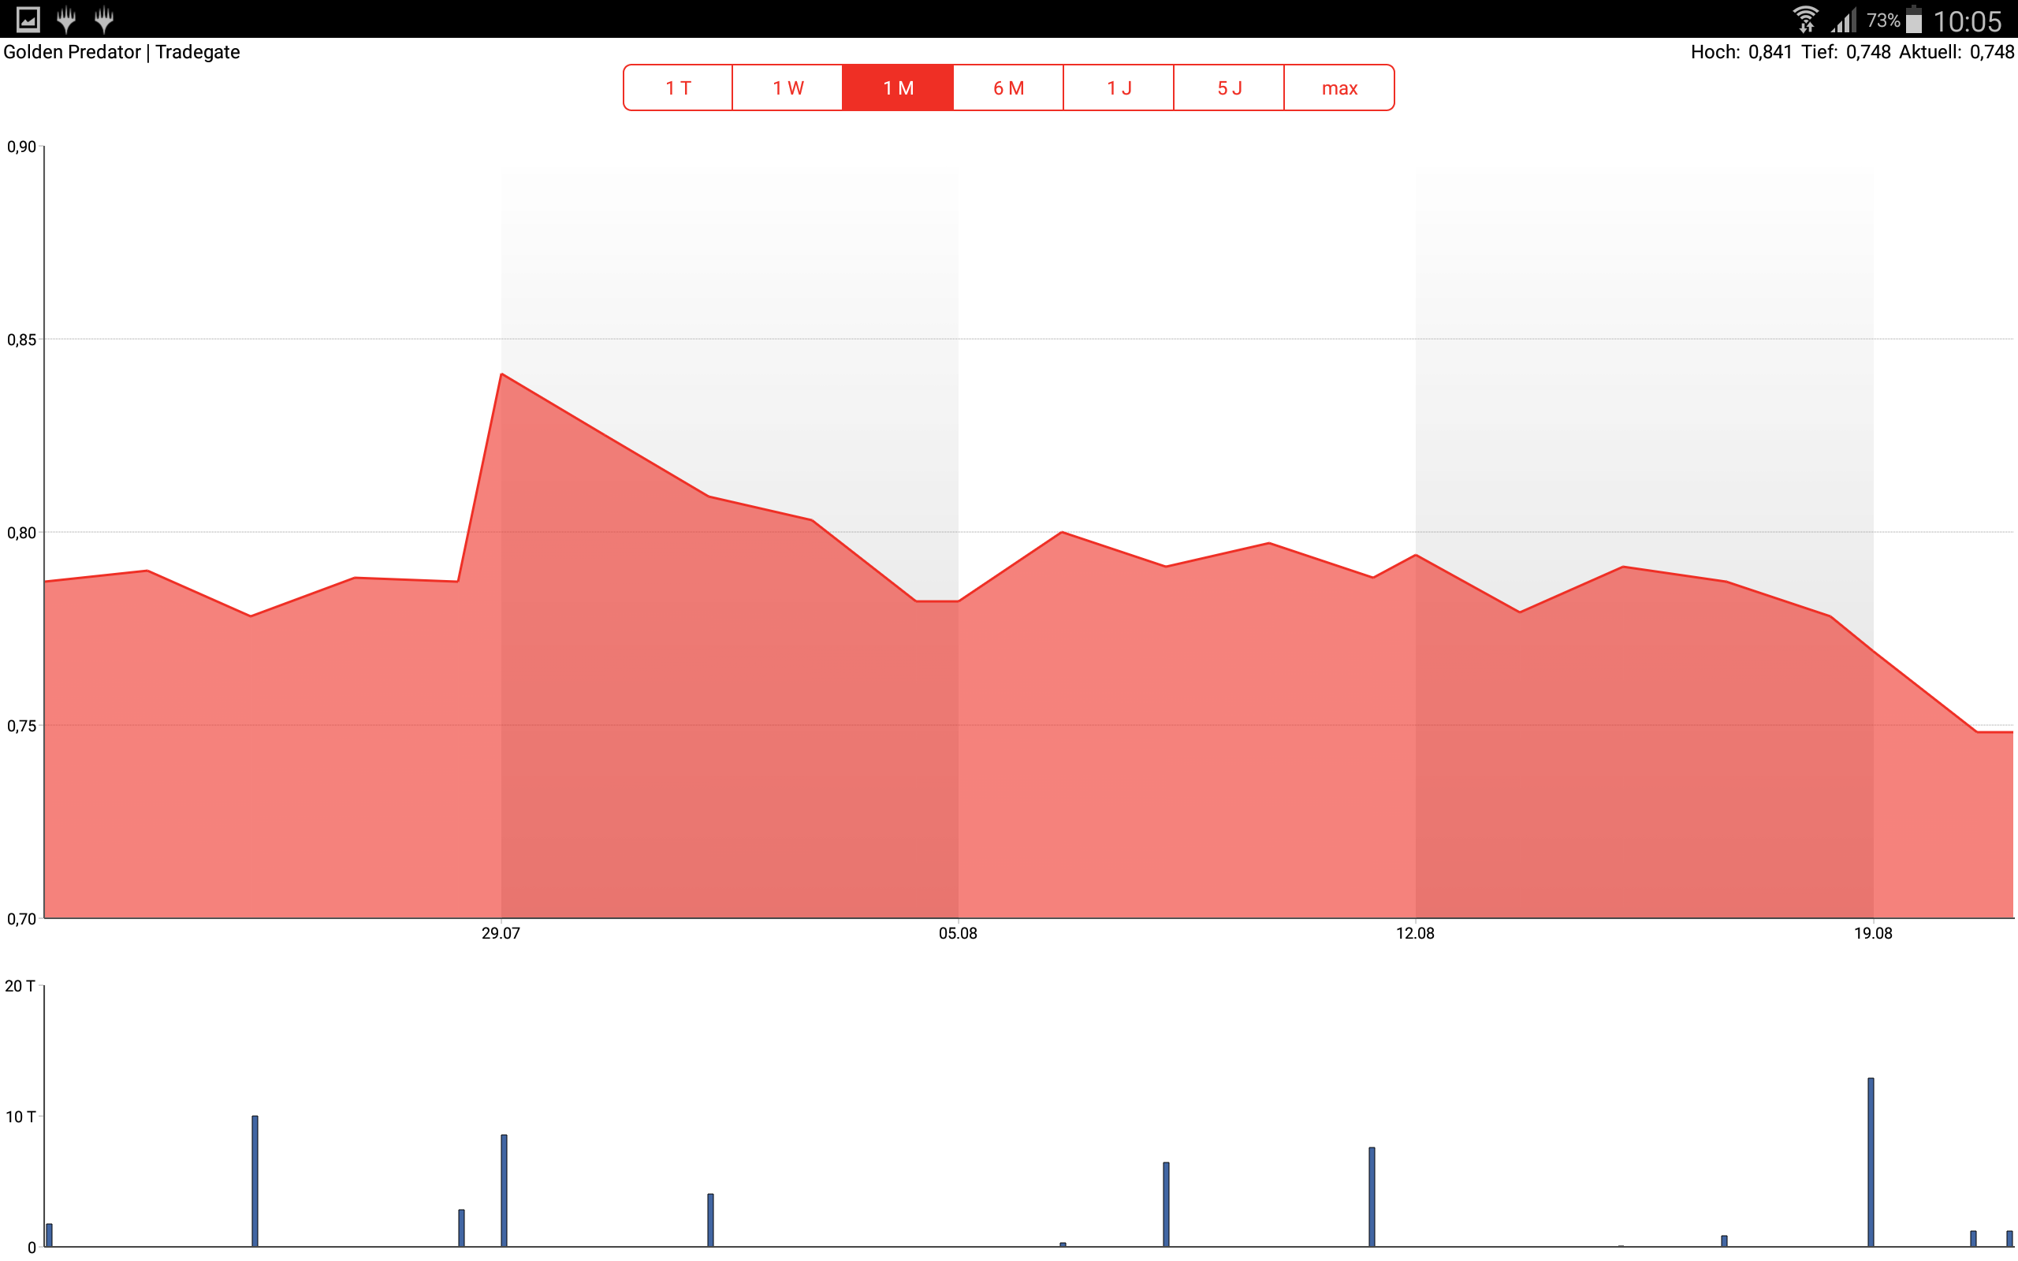Tap the first planeswalker notification icon
Screen dimensions: 2018x1261
pyautogui.click(x=66, y=18)
